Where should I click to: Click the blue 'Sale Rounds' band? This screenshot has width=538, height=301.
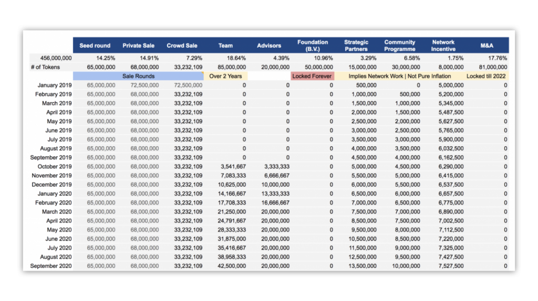click(138, 76)
